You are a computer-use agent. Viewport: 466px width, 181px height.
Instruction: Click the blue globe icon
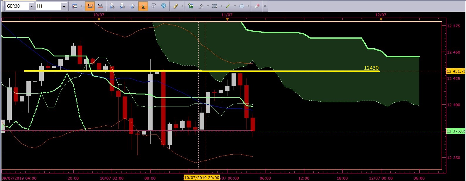tap(163, 6)
